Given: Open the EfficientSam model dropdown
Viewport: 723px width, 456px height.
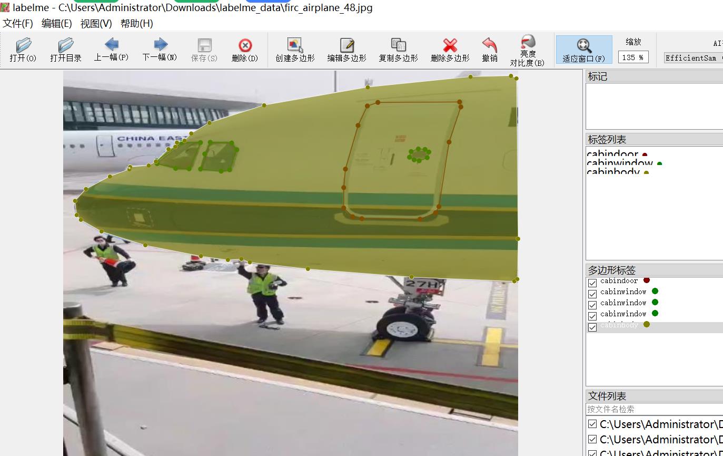Looking at the screenshot, I should click(693, 58).
